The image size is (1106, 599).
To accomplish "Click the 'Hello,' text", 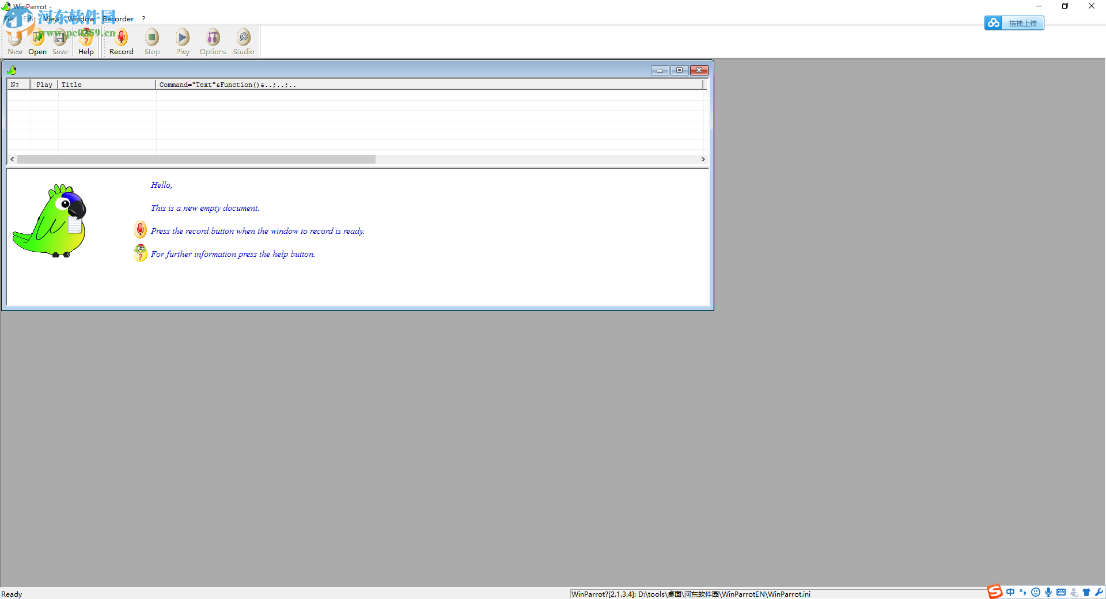I will [161, 185].
